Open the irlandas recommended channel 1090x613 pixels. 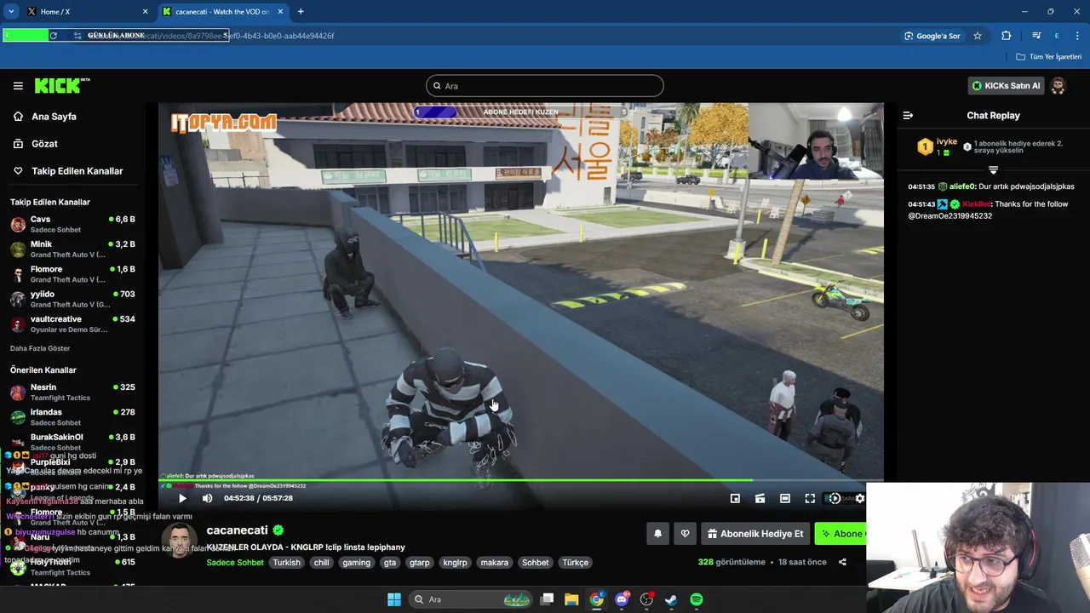pyautogui.click(x=72, y=416)
